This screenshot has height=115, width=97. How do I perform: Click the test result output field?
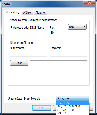[58, 63]
